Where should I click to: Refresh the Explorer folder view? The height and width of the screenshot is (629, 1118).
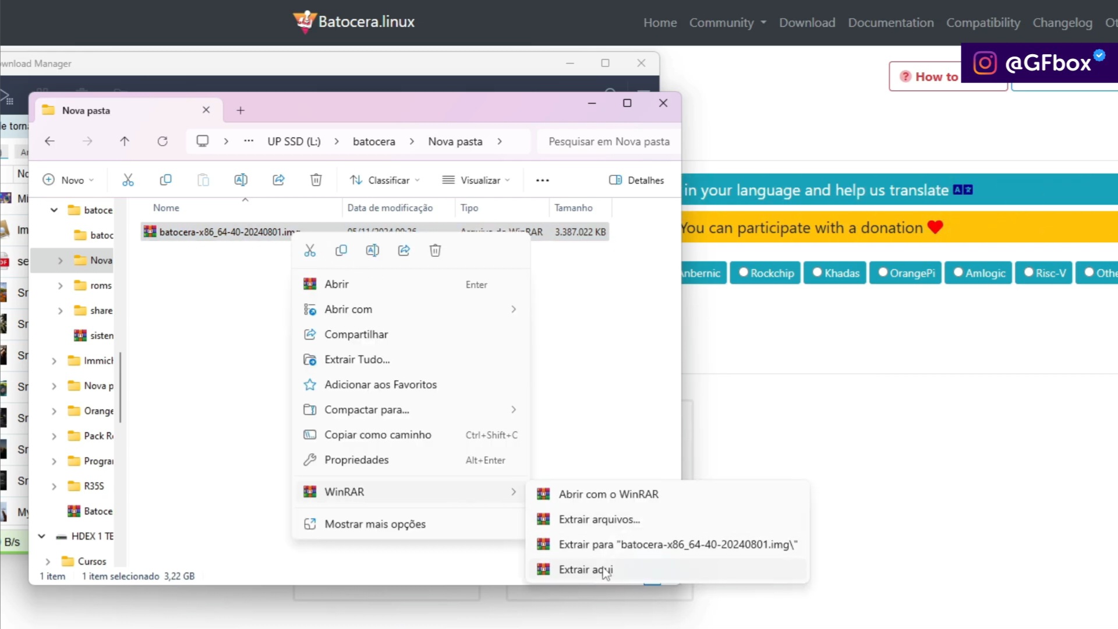(162, 142)
